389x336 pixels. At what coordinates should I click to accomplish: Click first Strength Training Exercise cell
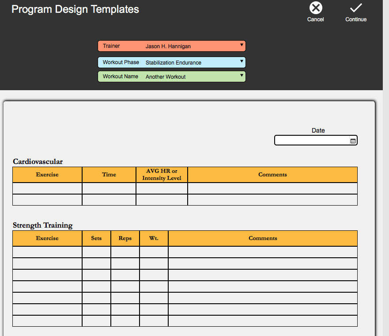tap(47, 252)
